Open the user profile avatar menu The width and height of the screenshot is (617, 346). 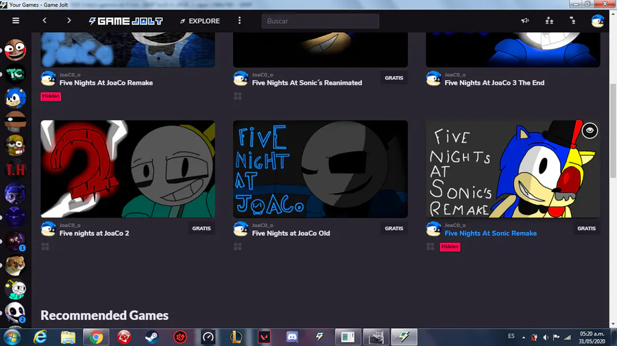coord(597,21)
